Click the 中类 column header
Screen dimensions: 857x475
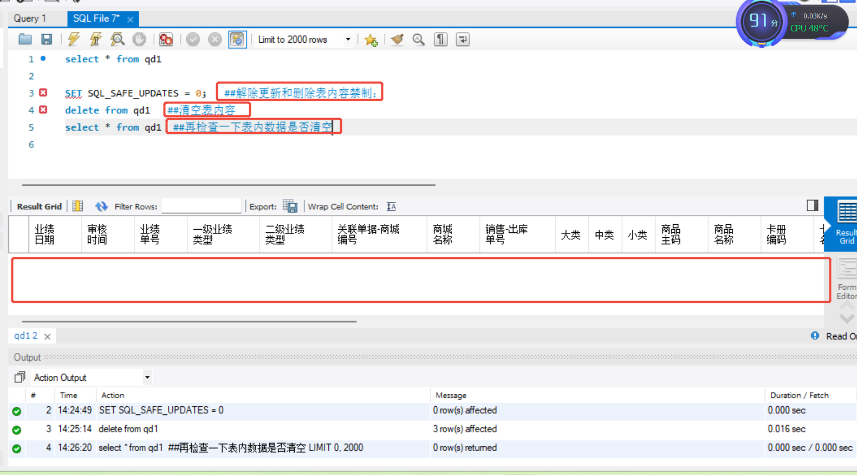pyautogui.click(x=605, y=235)
